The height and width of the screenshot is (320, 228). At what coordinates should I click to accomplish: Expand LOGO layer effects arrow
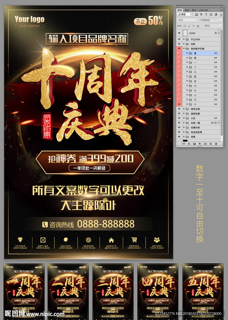click(219, 33)
